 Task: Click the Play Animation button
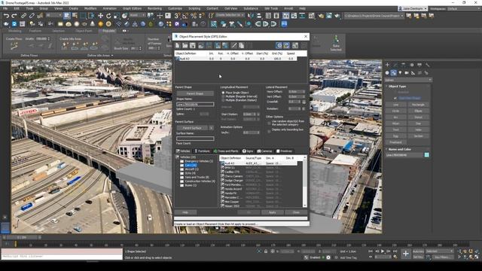click(383, 251)
